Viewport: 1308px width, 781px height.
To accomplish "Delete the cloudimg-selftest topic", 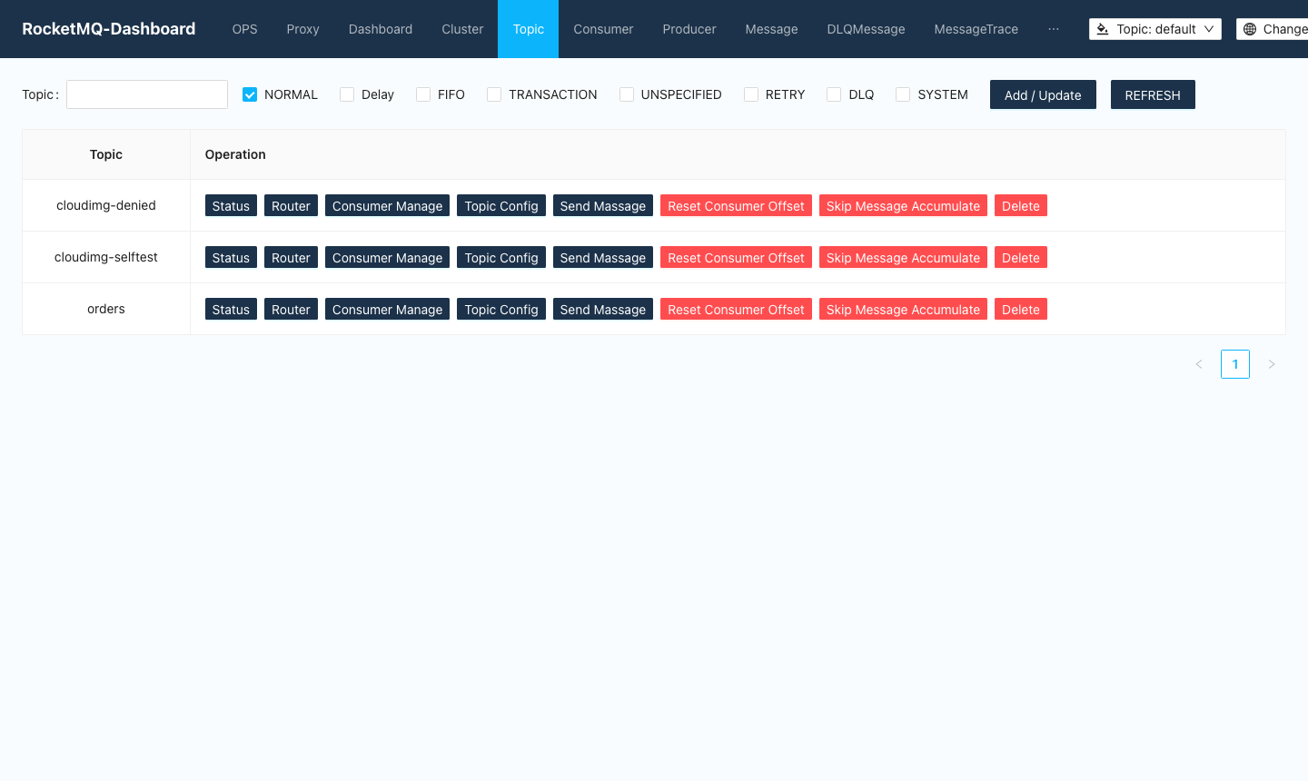I will 1021,258.
